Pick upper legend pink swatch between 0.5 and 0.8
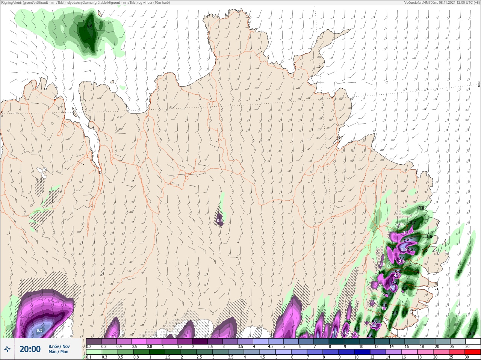The image size is (481, 360). tap(139, 341)
